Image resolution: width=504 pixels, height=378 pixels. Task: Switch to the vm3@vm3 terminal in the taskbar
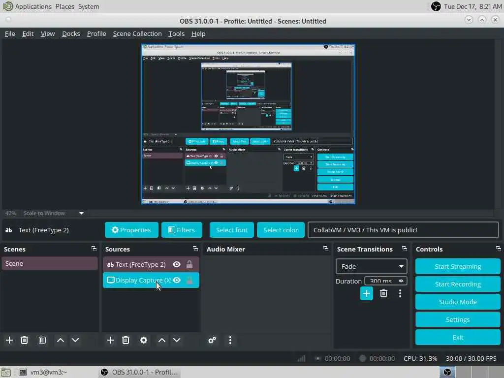[x=42, y=372]
